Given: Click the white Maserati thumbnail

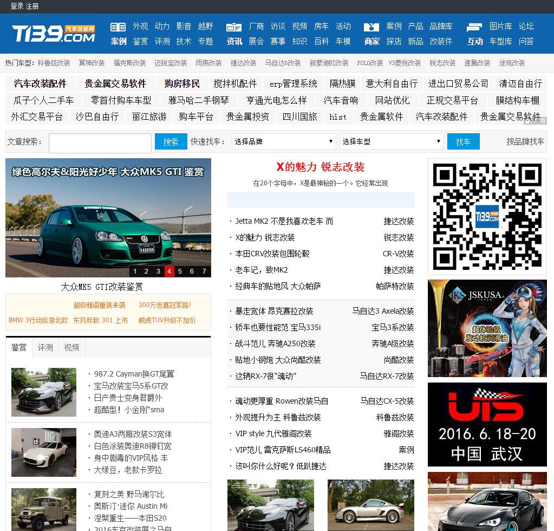Looking at the screenshot, I should coord(44,452).
